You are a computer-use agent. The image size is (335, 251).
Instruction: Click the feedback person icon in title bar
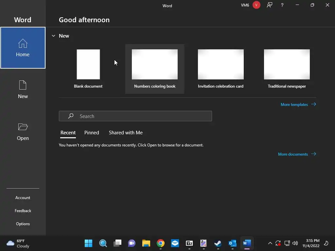point(270,5)
